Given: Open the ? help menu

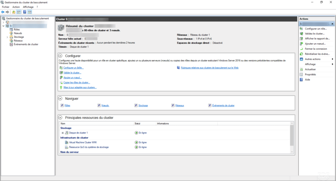Looking at the screenshot, I should (37, 7).
